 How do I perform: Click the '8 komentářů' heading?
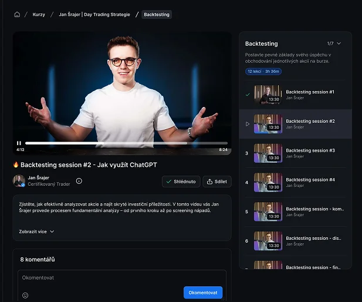pyautogui.click(x=38, y=260)
